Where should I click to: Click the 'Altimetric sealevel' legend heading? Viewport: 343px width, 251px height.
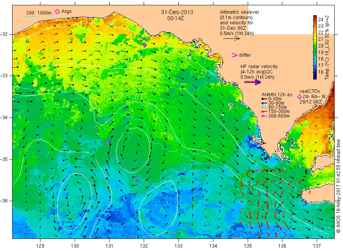point(239,12)
